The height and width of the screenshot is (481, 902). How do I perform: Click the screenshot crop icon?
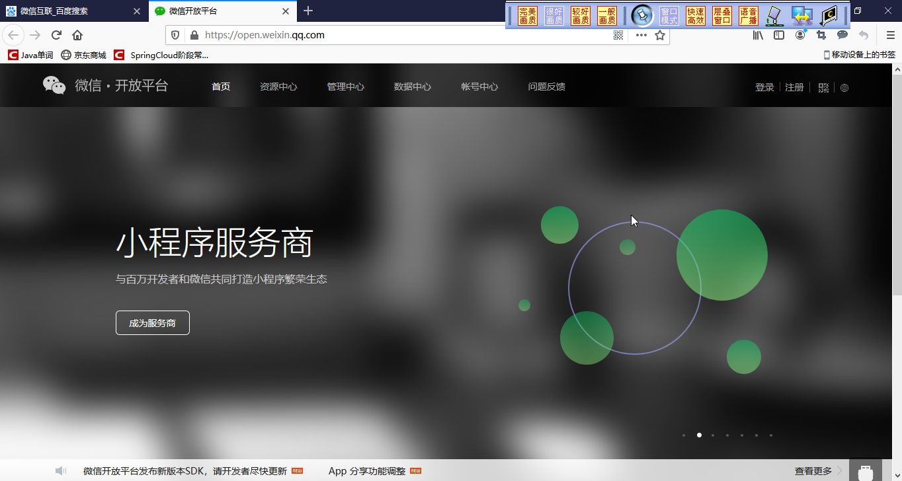pos(821,35)
